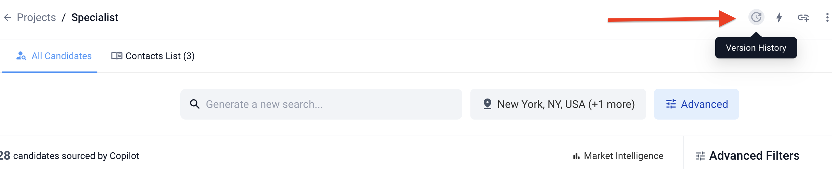The width and height of the screenshot is (832, 169).
Task: Open the New York, NY, USA location selector
Action: click(x=566, y=104)
